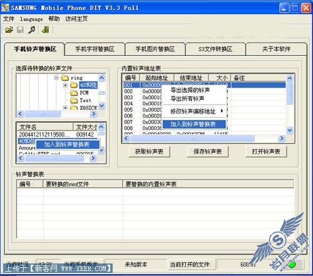Screen dimensions: 313x276
Task: Click the open folder toolbar icon
Action: pos(9,29)
